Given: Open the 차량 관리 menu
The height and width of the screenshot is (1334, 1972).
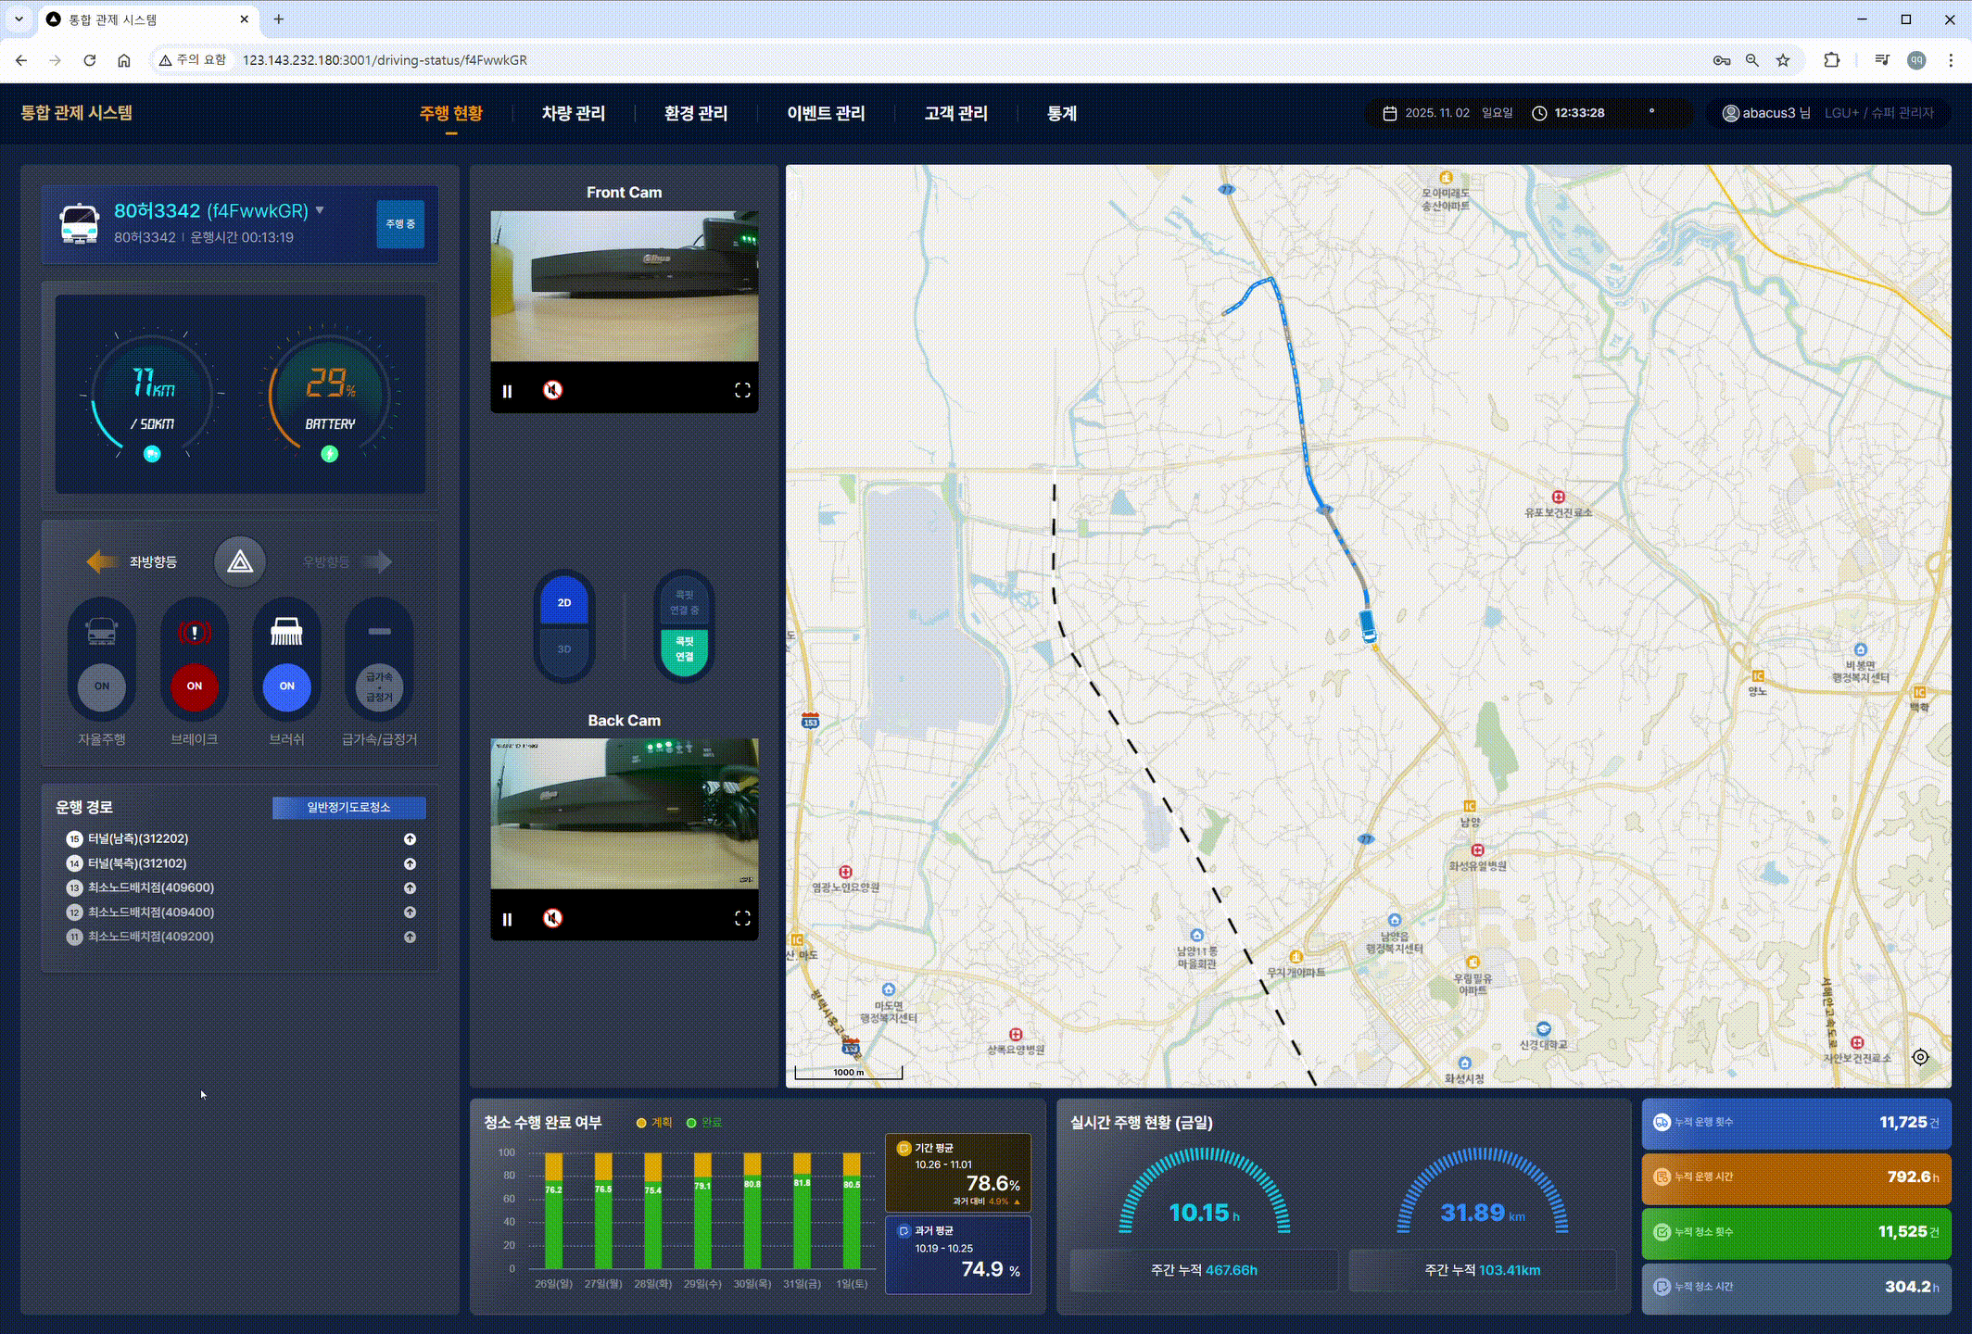Looking at the screenshot, I should click(x=574, y=113).
